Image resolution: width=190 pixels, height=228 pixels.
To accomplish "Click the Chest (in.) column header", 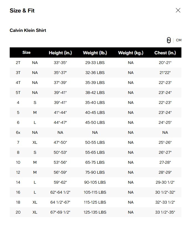I will [165, 53].
